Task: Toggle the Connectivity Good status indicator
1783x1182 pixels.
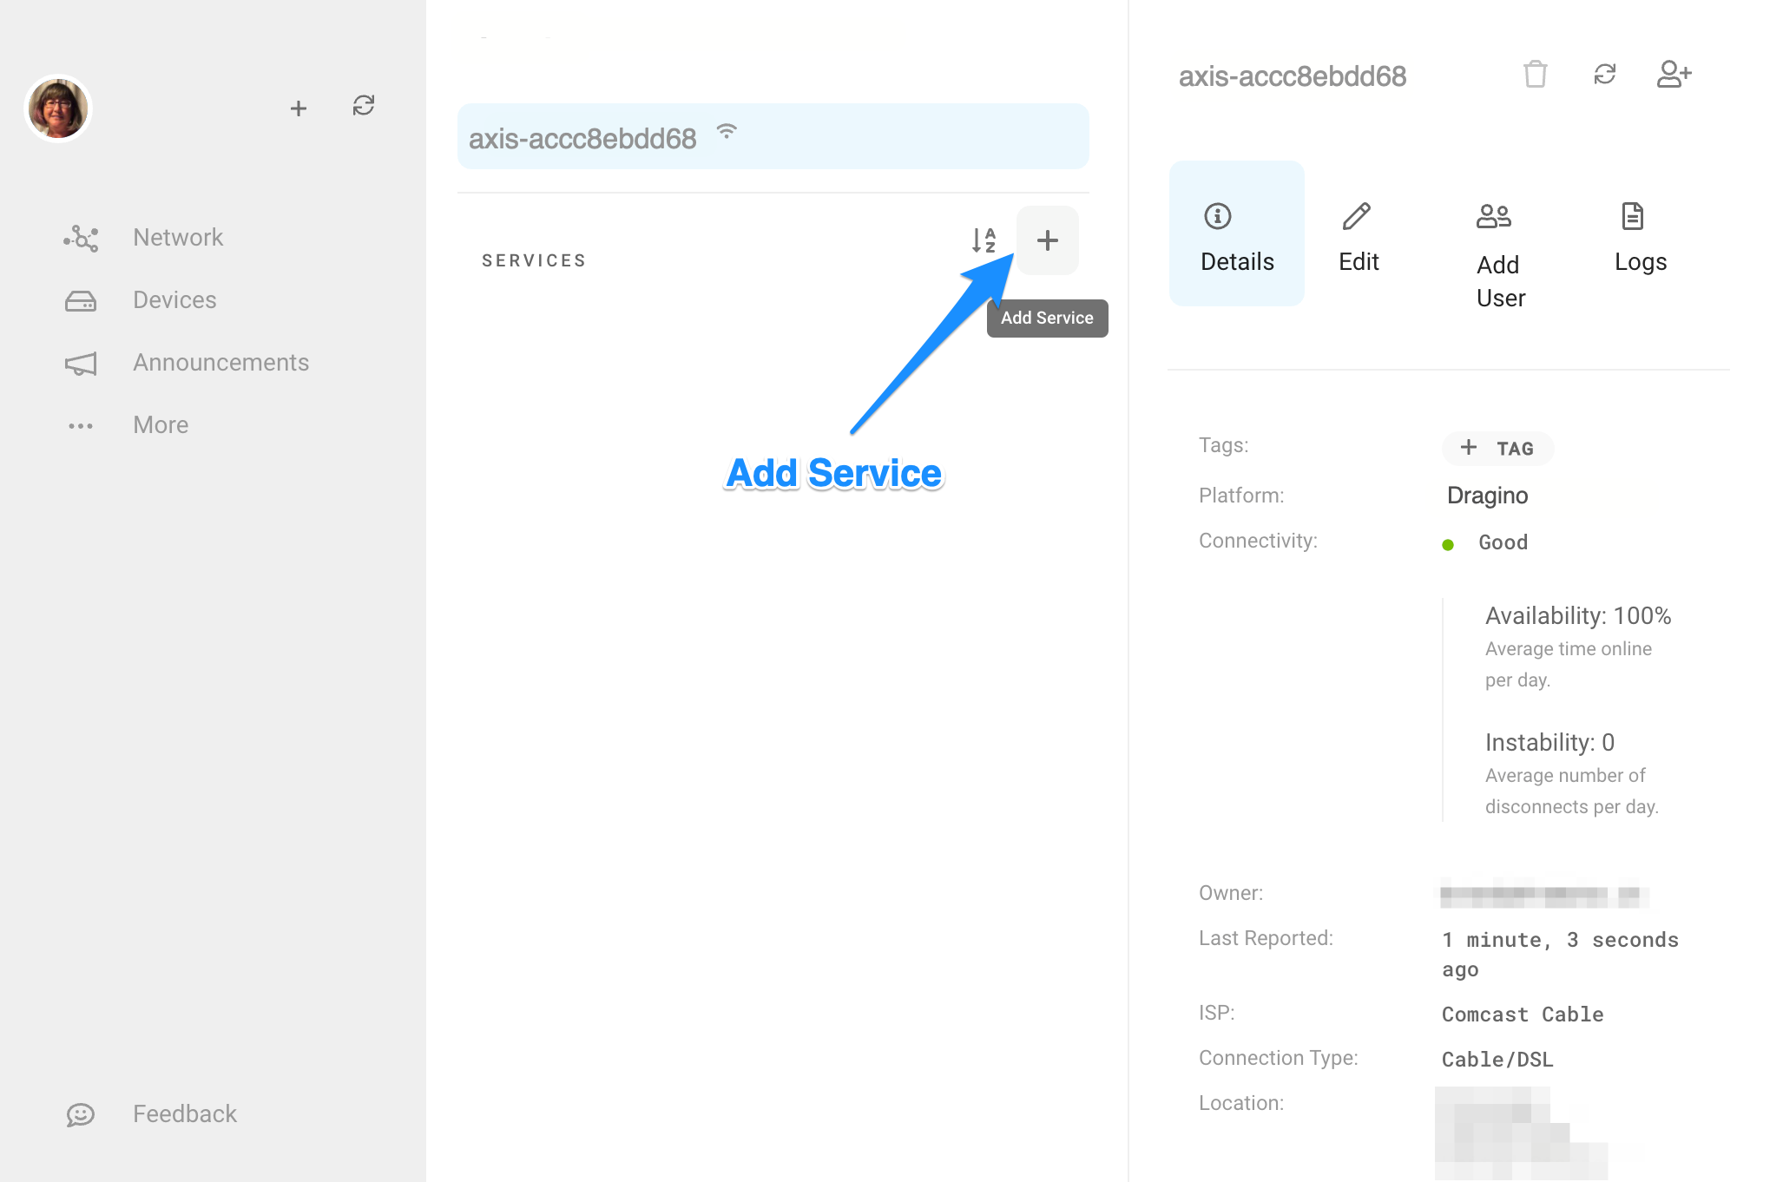Action: [1448, 545]
